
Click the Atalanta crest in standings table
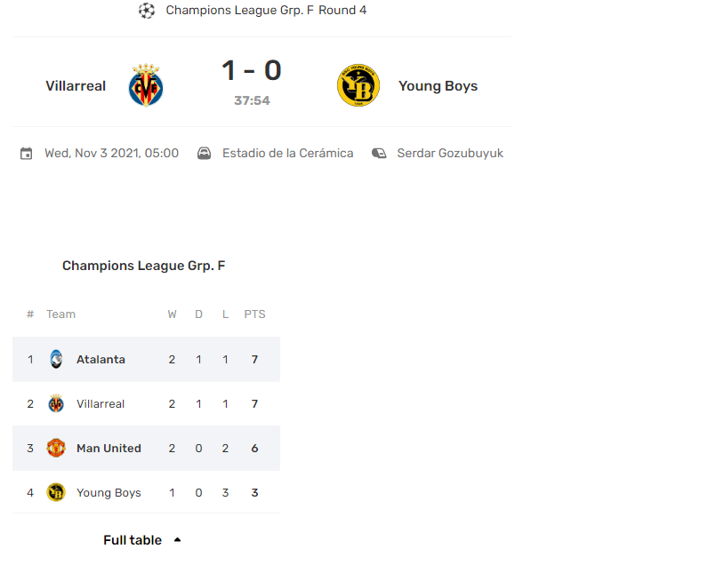56,360
